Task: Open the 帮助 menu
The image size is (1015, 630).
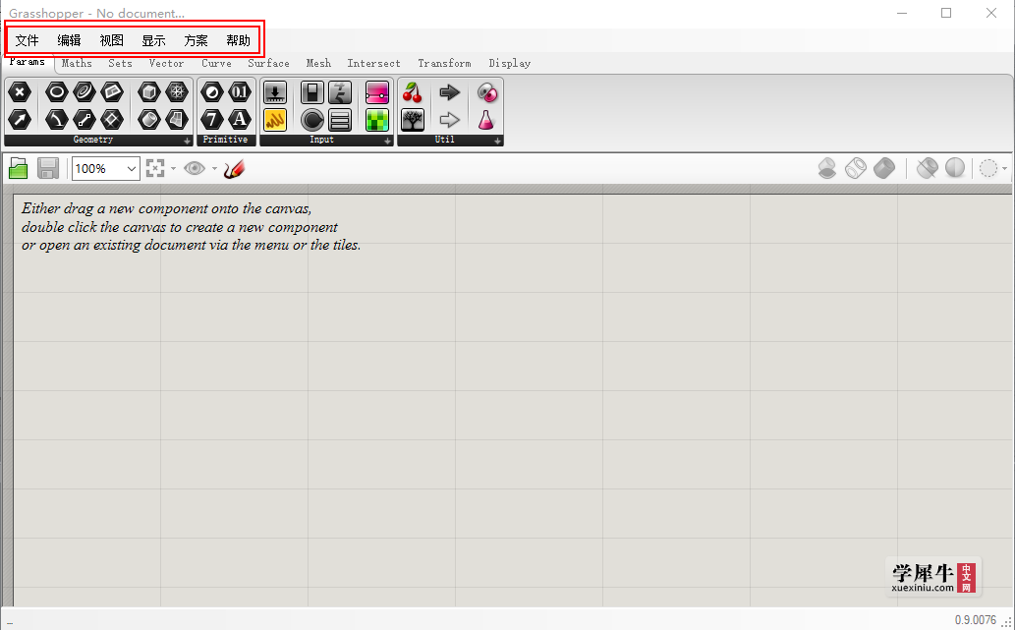Action: click(238, 41)
